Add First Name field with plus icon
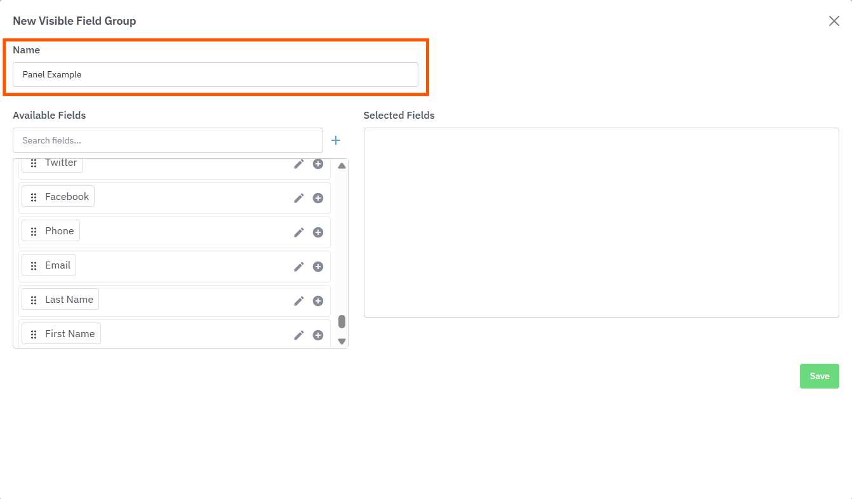The width and height of the screenshot is (852, 499). 318,335
